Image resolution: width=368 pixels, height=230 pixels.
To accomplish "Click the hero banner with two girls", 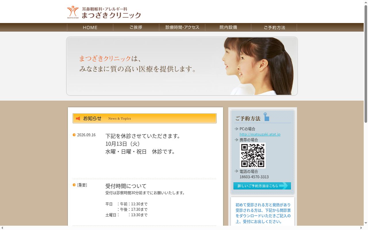I will pos(182,66).
